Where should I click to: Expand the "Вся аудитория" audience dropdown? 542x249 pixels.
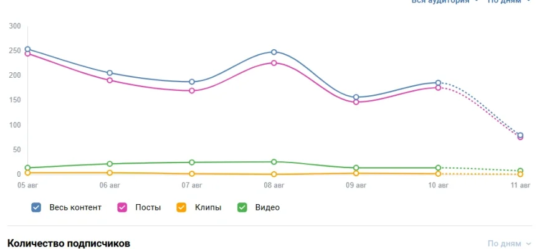445,2
